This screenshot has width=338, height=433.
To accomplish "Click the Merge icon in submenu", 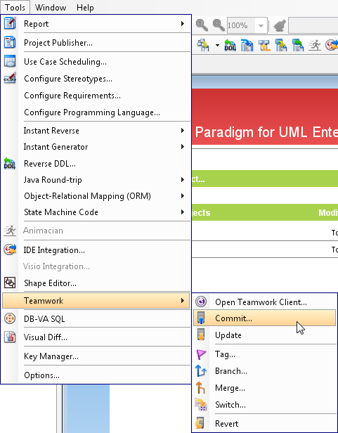I will 200,388.
